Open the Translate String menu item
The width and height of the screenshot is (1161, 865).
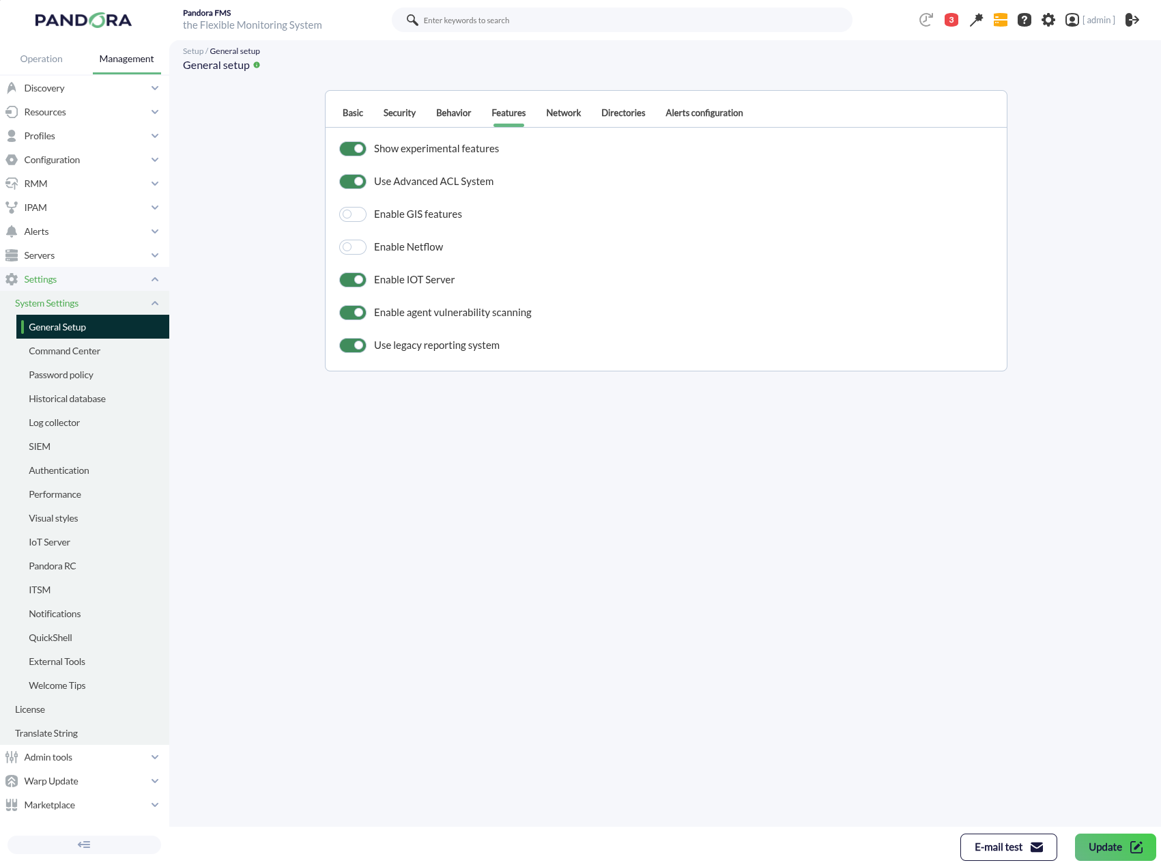click(46, 733)
